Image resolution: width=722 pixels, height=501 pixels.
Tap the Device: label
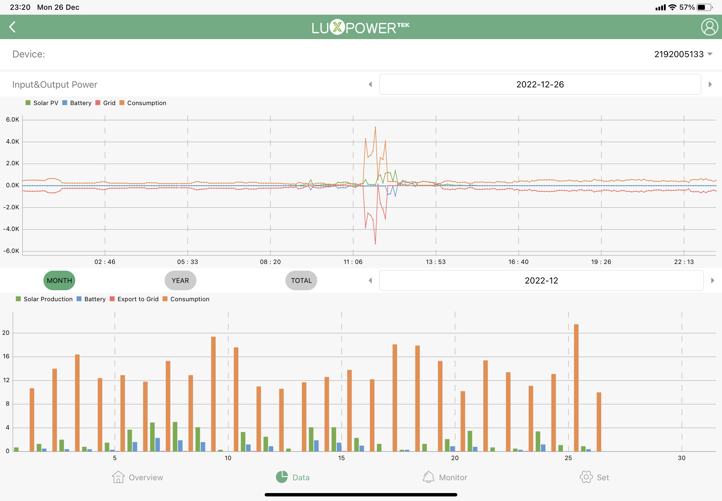(28, 54)
